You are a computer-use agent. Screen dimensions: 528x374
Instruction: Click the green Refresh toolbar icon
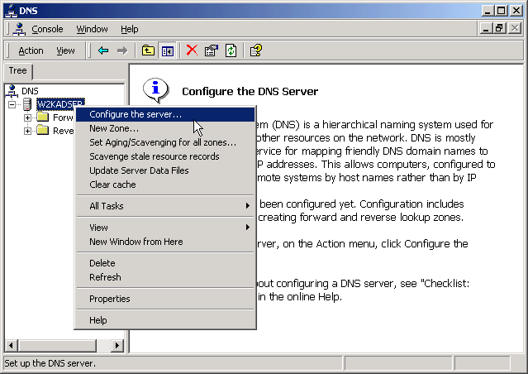[x=231, y=50]
